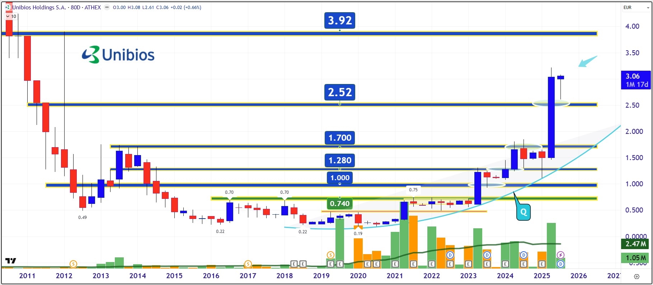
Task: Open chart settings via the bottom-right gear icon
Action: click(x=636, y=276)
